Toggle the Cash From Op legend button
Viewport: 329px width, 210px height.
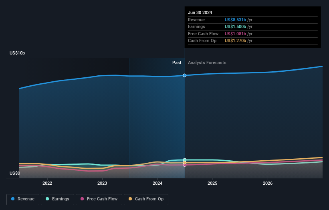pos(146,199)
